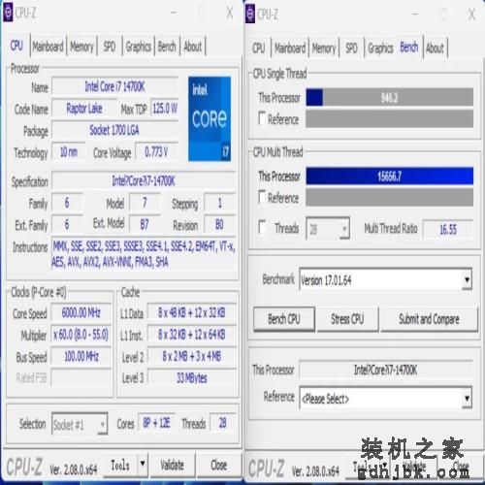Open Mainboard tab in left window
485x485 pixels.
[48, 47]
